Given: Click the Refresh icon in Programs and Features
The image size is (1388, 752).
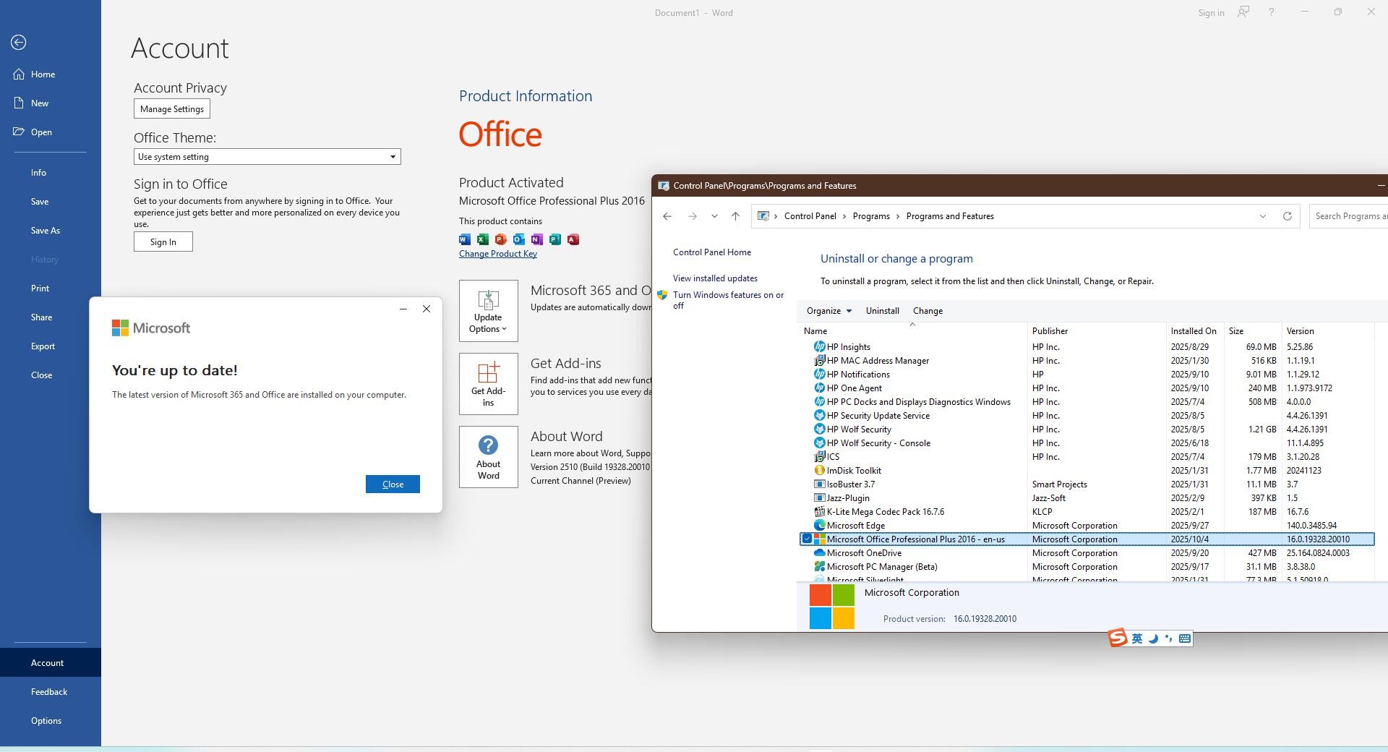Looking at the screenshot, I should point(1287,216).
